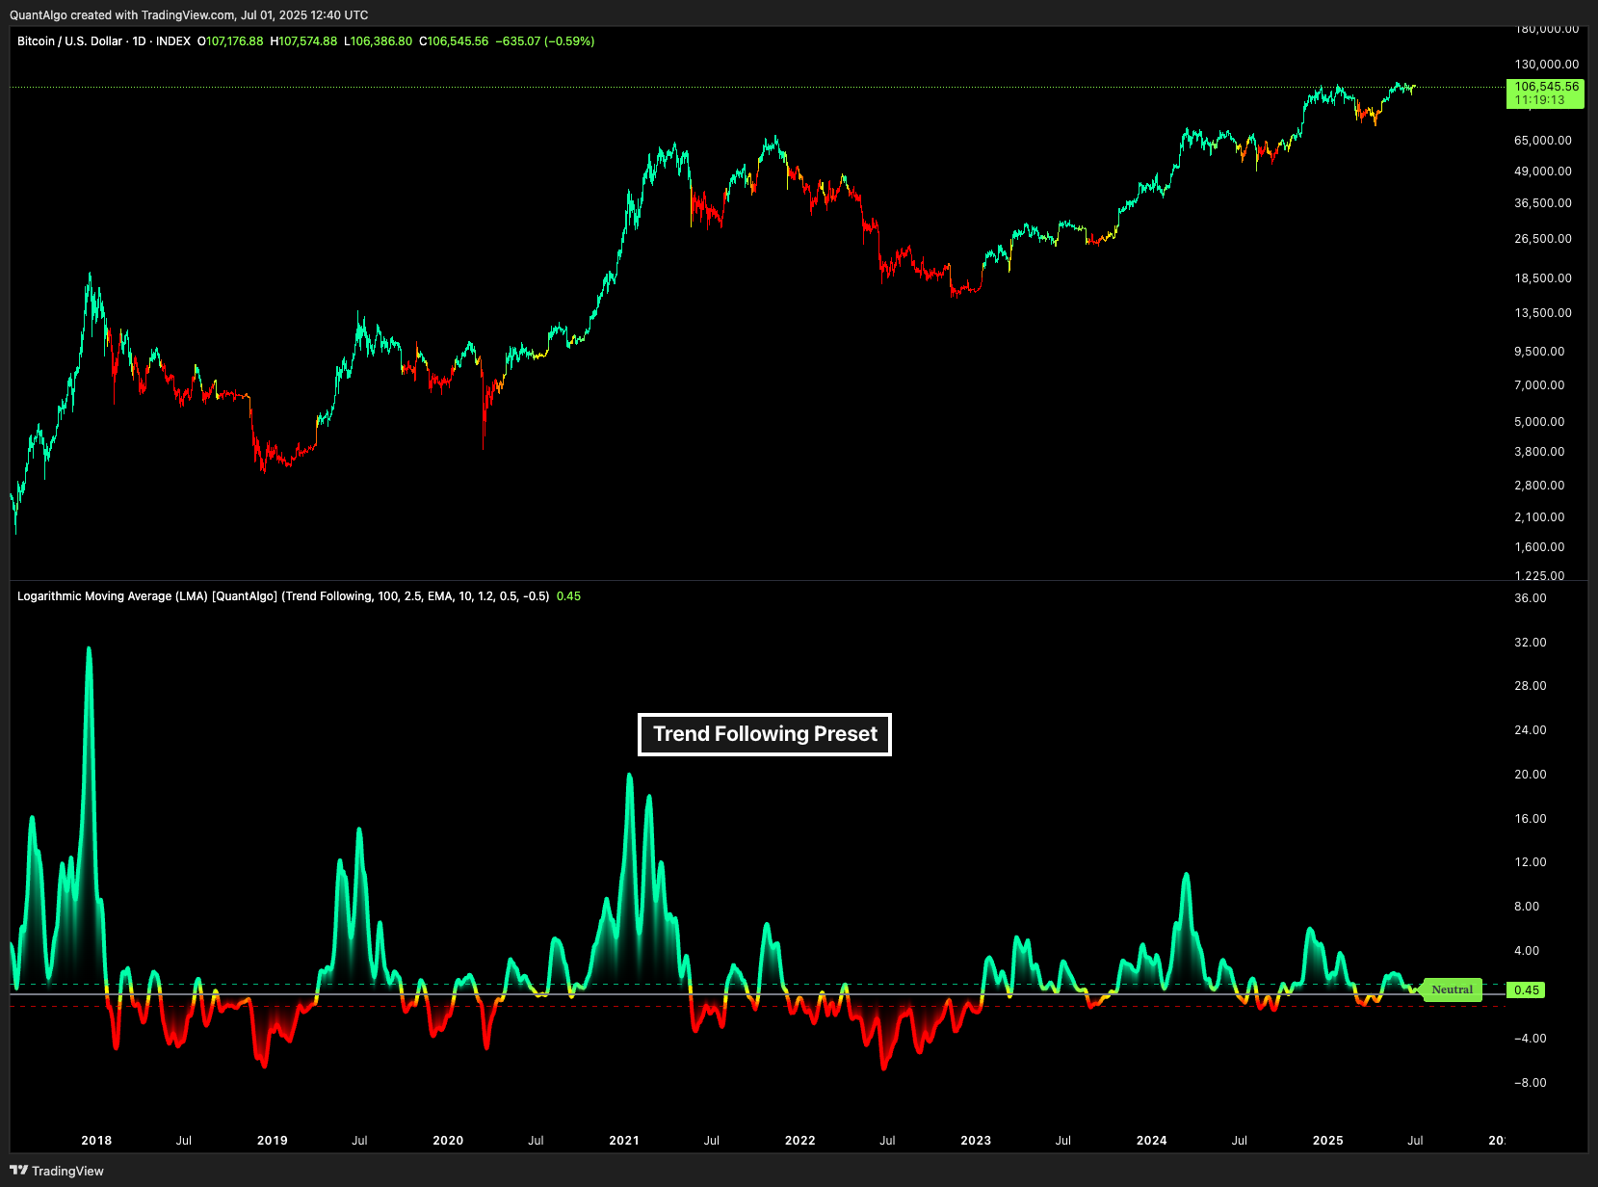Click the 18,500.00 price axis label
The height and width of the screenshot is (1187, 1598).
tap(1543, 278)
